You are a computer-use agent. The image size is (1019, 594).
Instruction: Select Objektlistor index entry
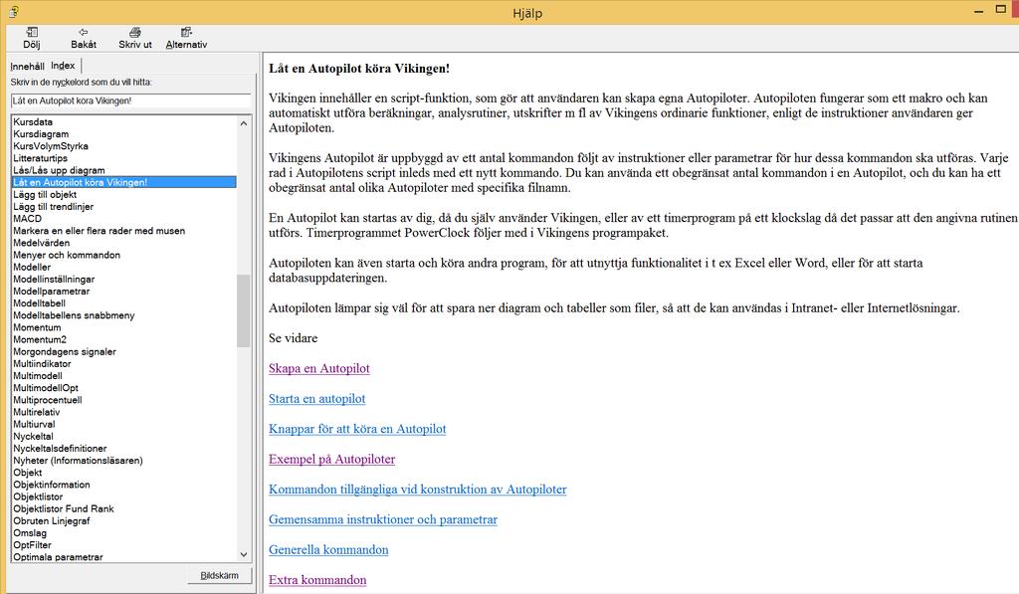pos(38,496)
